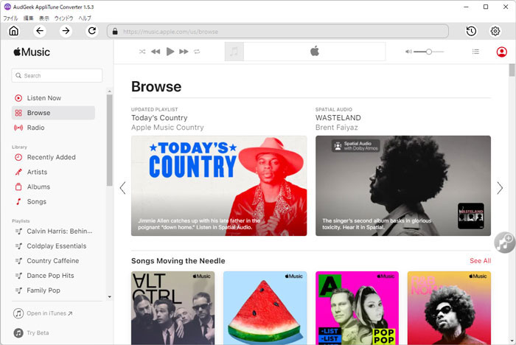Screen dimensions: 516x345
Task: Open the watermelon playlist cover
Action: (x=265, y=308)
